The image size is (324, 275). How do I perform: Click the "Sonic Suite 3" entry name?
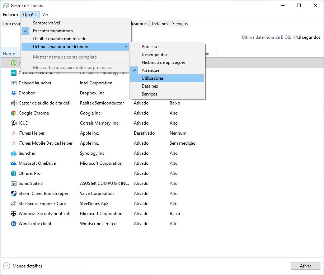[30, 183]
